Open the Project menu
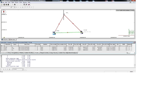163x102 pixels. pyautogui.click(x=17, y=2)
